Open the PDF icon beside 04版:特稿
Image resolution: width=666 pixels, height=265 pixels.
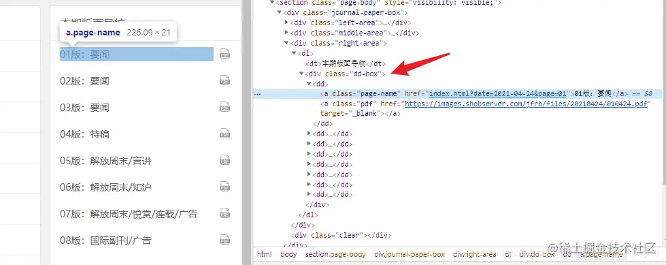224,134
